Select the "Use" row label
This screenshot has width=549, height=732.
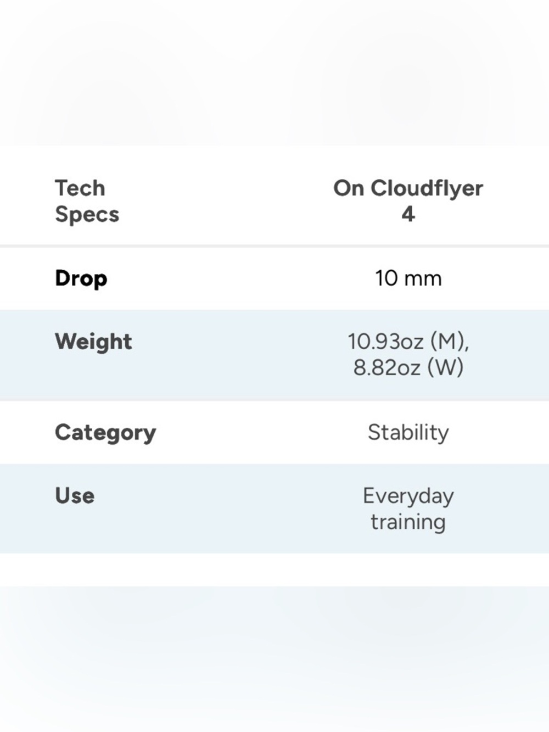pyautogui.click(x=75, y=496)
